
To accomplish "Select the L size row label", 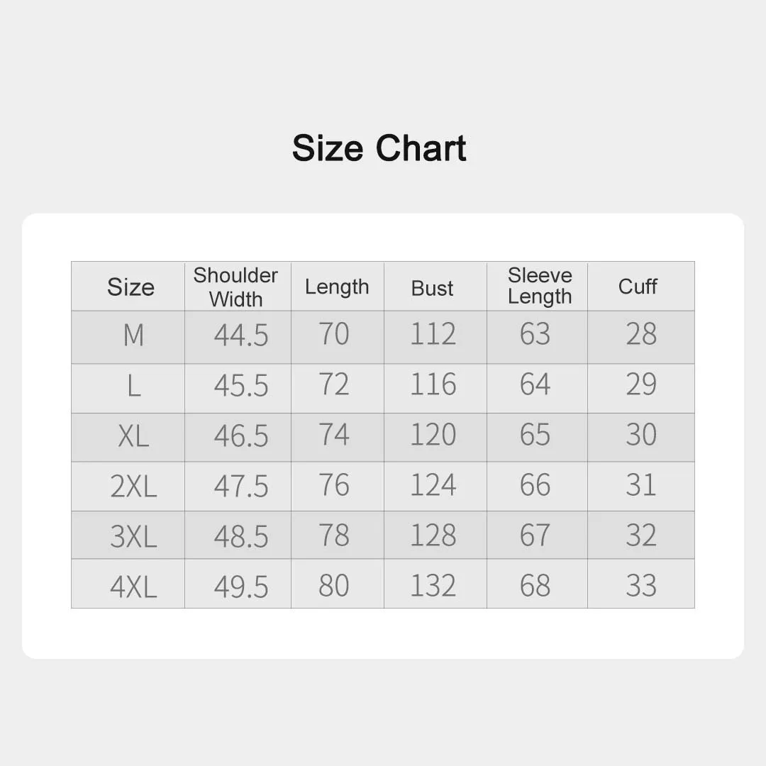I will 133,386.
